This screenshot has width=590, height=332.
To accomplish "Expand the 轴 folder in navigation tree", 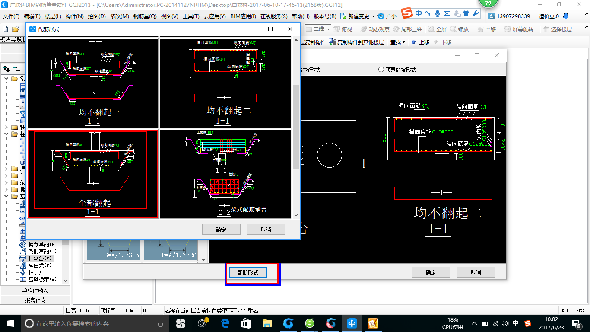I will pyautogui.click(x=6, y=127).
